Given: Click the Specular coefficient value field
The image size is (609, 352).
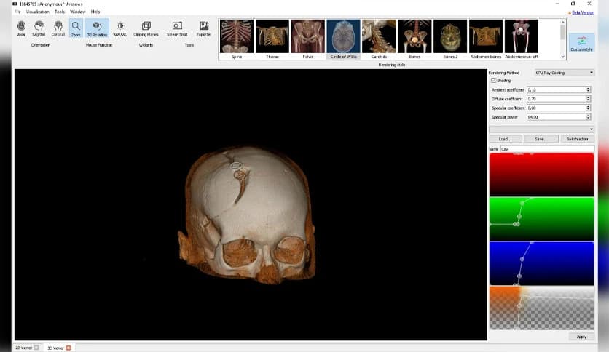Looking at the screenshot, I should (556, 108).
